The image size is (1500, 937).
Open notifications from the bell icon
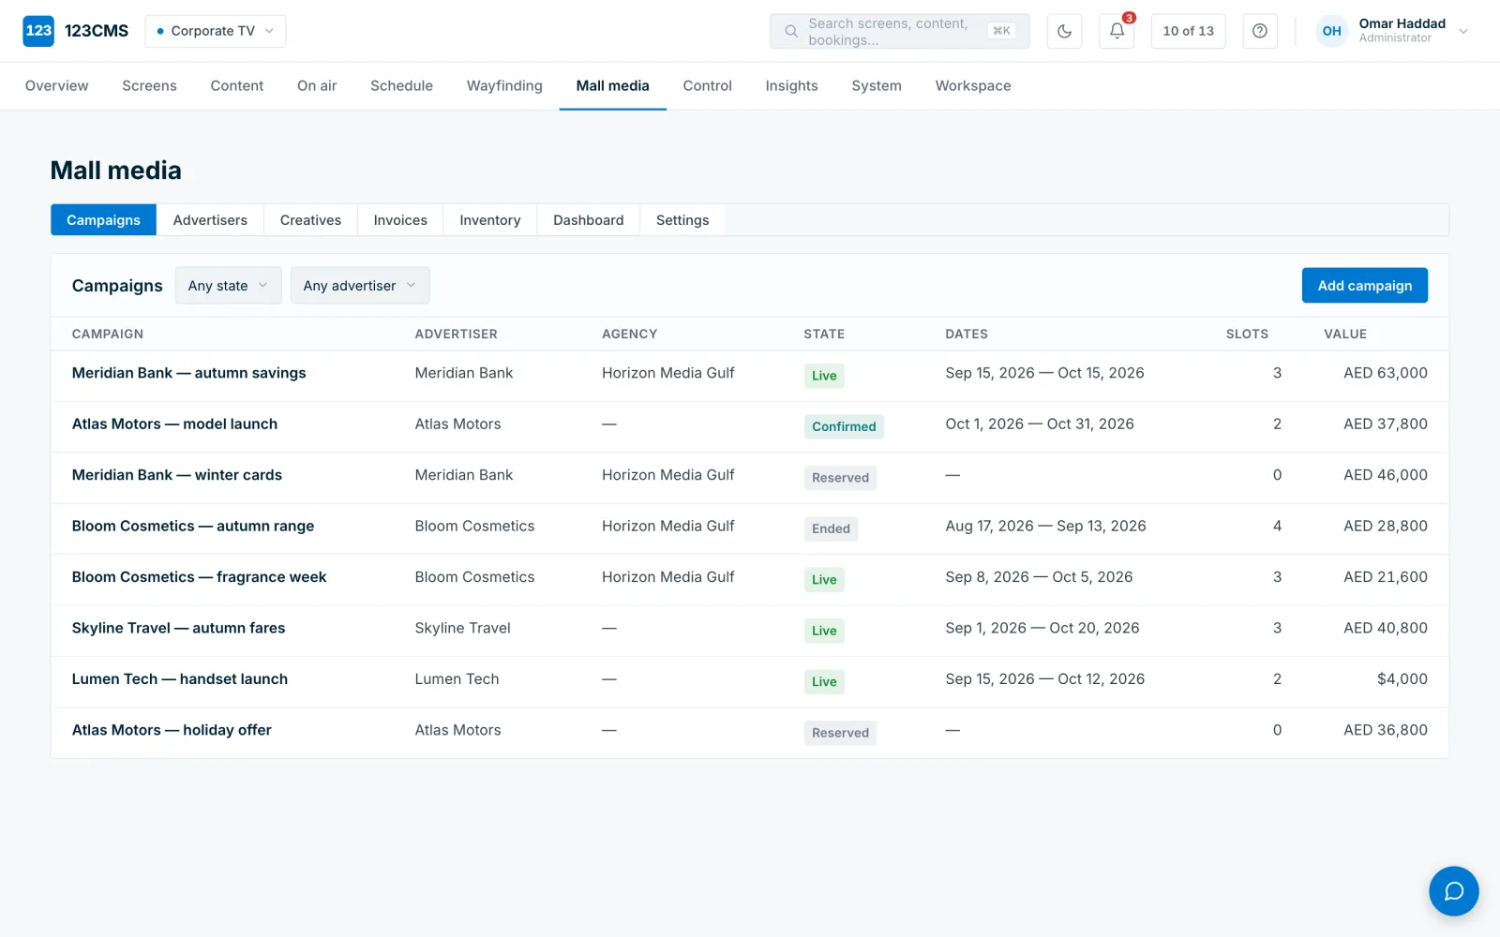1117,31
